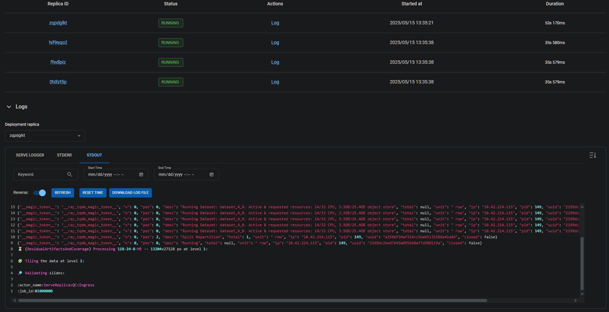Collapse the Logs section chevron
Screen dimensions: 609x312
(9, 107)
